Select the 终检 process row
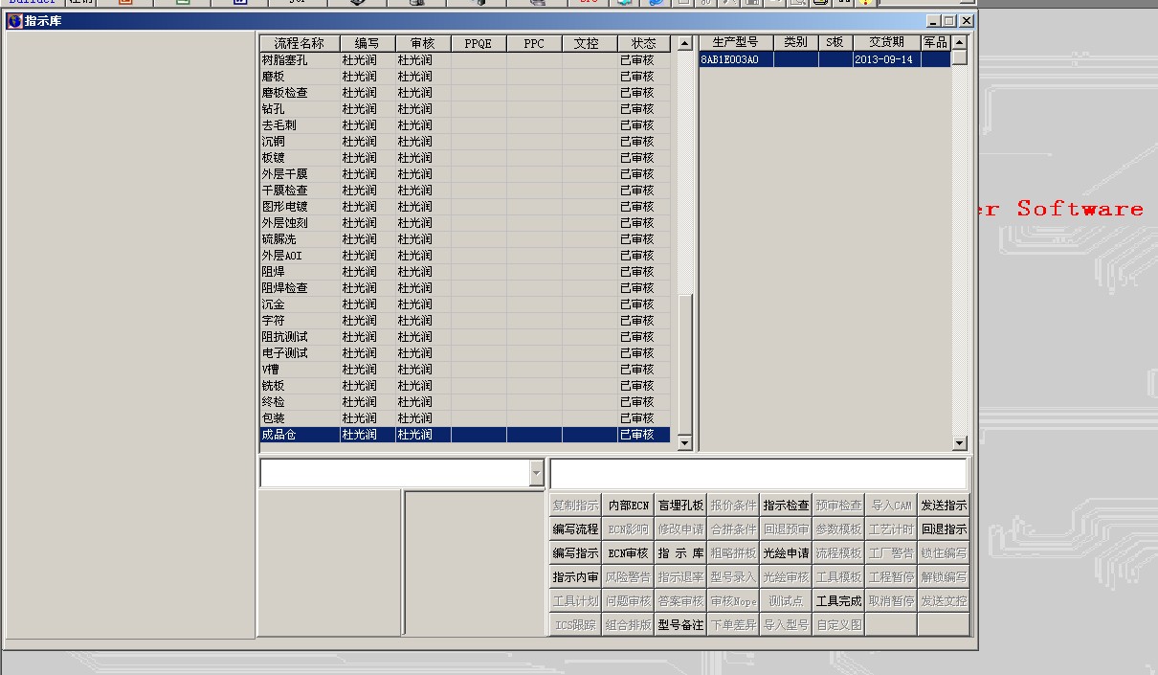This screenshot has width=1158, height=675. click(x=465, y=402)
